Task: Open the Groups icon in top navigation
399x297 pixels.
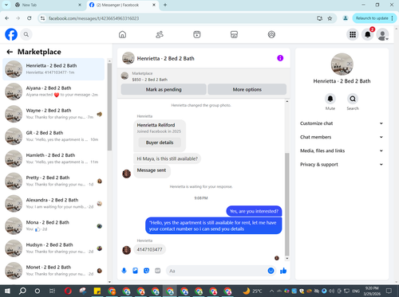Action: tap(271, 34)
